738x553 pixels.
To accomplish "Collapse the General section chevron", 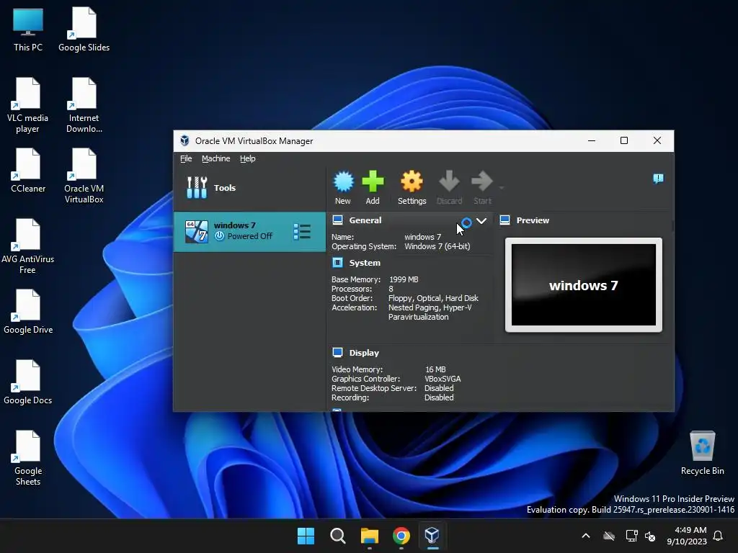I will point(481,220).
